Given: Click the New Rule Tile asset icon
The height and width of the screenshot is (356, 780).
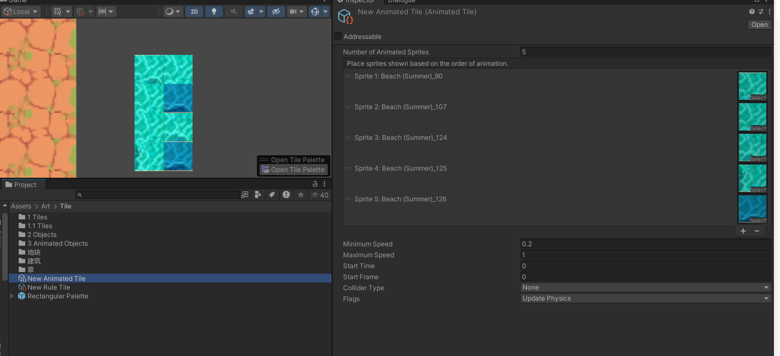Looking at the screenshot, I should [x=23, y=287].
